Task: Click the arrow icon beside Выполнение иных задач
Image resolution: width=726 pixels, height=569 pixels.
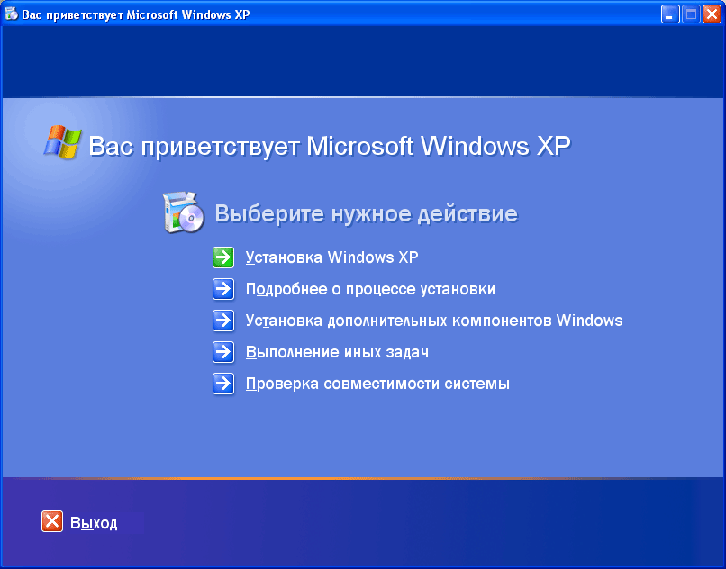Action: (223, 352)
